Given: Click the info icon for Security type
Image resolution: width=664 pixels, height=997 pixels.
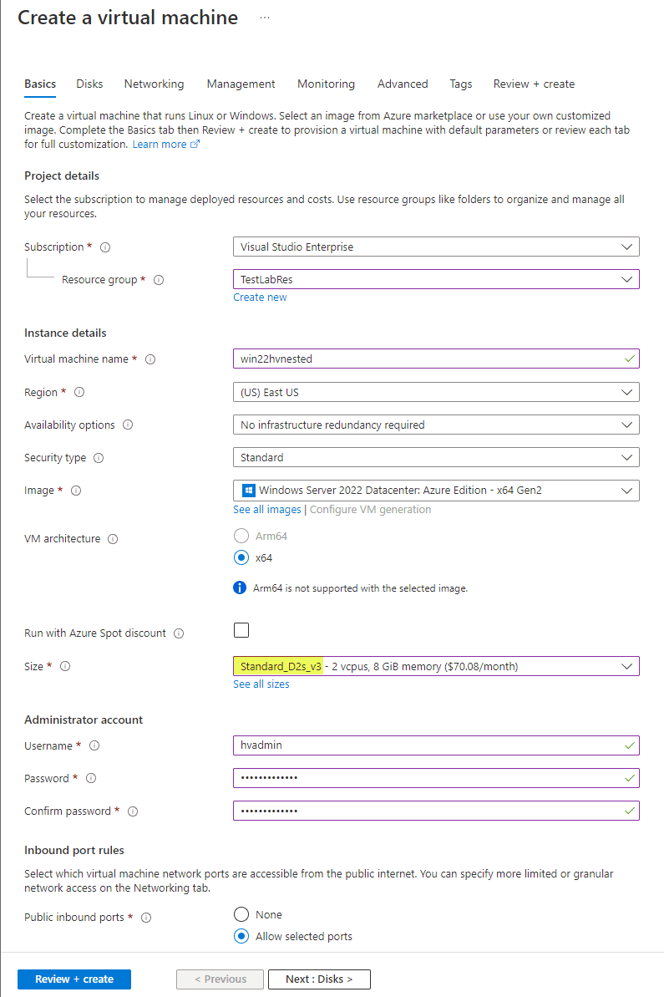Looking at the screenshot, I should point(99,458).
